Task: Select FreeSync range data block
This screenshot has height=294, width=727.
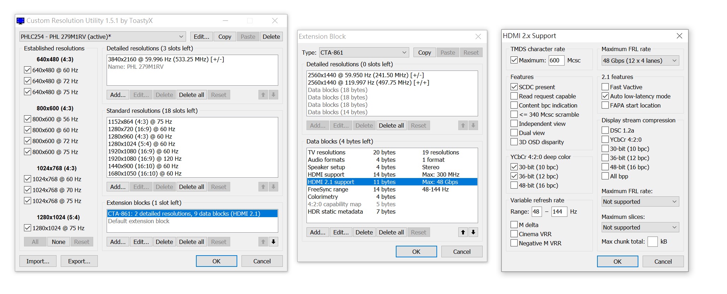Action: click(x=328, y=190)
